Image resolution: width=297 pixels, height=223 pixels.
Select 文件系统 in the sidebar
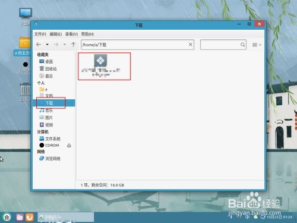50,139
